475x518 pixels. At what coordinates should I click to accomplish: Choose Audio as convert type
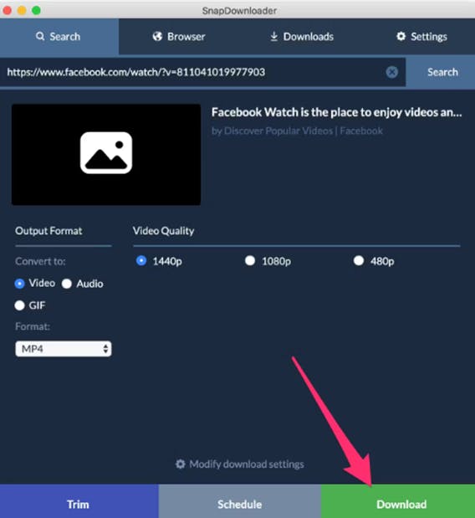pyautogui.click(x=67, y=284)
